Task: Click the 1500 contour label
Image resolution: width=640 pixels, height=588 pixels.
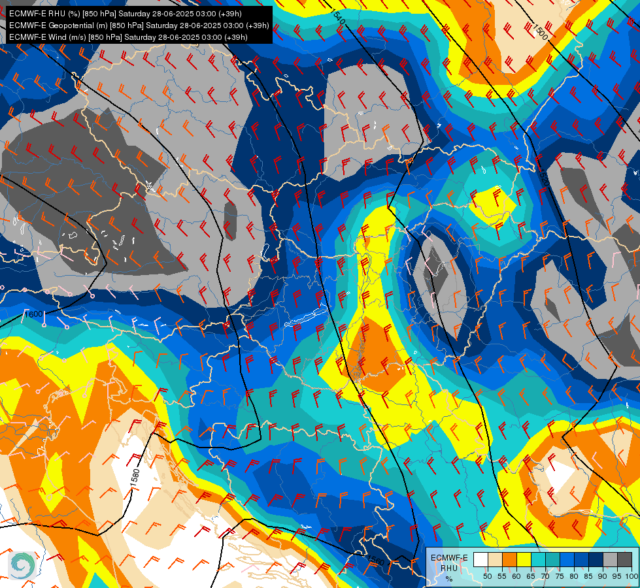Action: [541, 32]
